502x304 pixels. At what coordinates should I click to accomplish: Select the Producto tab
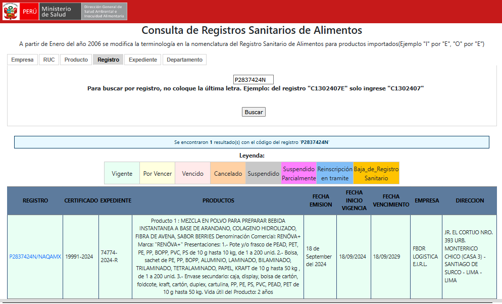[x=76, y=60]
